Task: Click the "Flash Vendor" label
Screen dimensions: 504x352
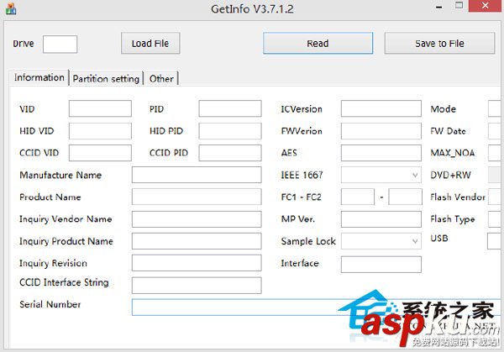Action: (x=458, y=197)
